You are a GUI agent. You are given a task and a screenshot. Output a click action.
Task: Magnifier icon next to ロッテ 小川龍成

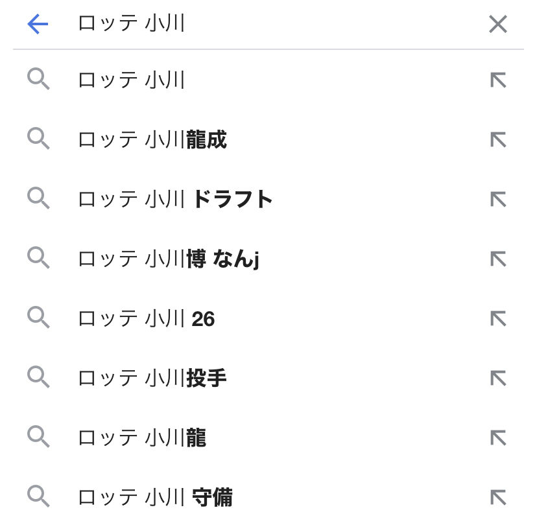click(x=38, y=138)
